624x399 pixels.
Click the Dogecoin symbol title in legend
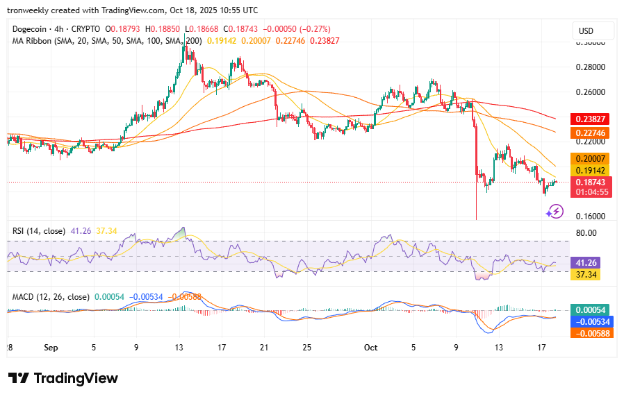click(34, 29)
